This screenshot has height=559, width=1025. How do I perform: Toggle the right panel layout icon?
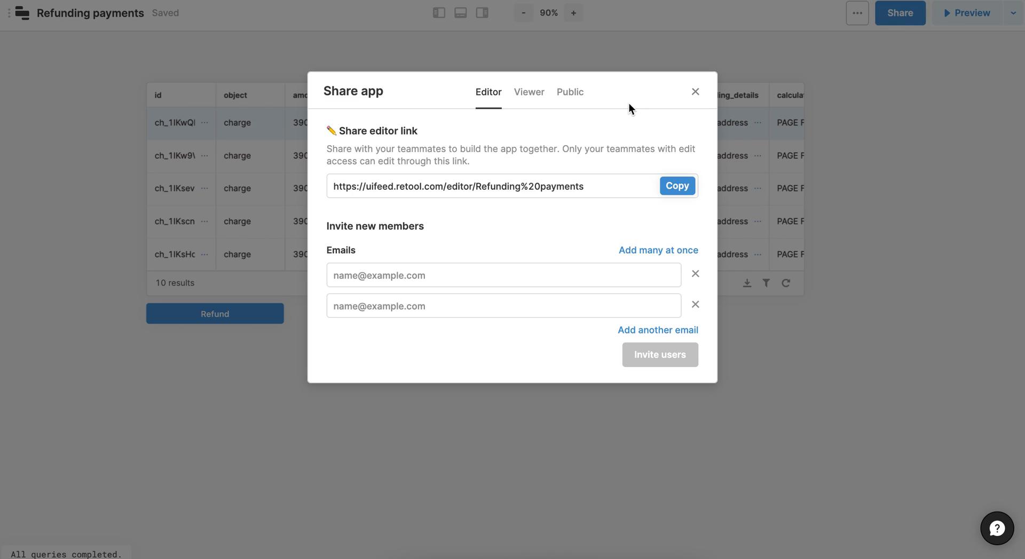[x=482, y=12]
